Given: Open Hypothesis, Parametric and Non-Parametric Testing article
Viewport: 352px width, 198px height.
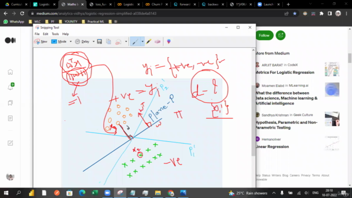Looking at the screenshot, I should pos(287,125).
